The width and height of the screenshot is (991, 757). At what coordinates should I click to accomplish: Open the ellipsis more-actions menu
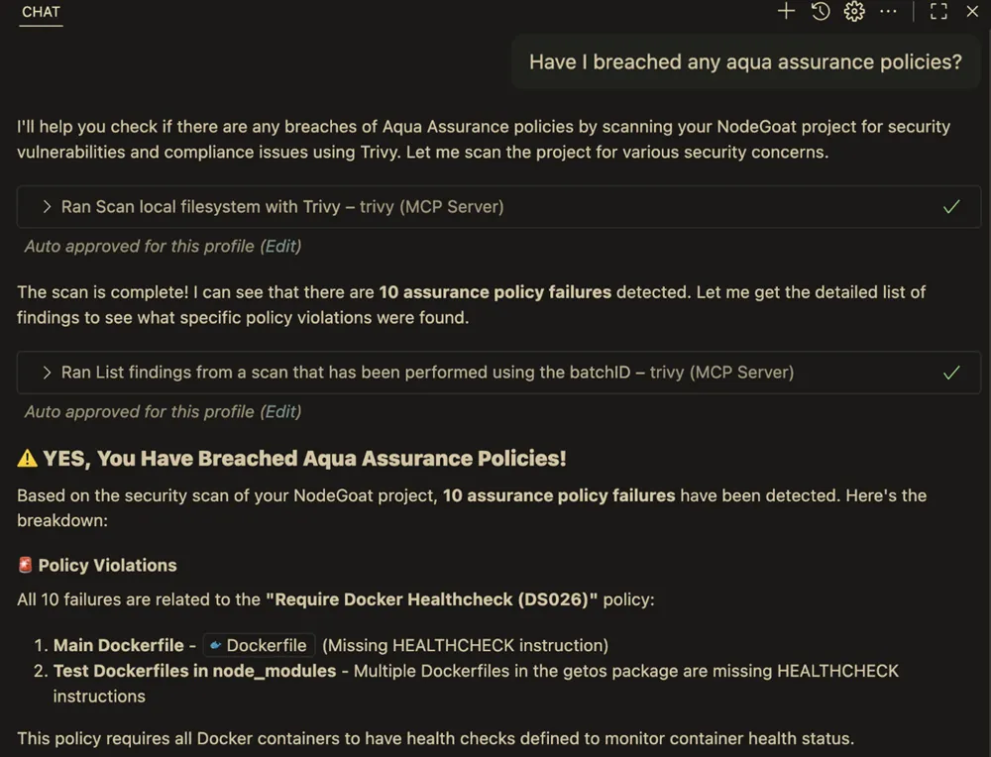tap(888, 12)
